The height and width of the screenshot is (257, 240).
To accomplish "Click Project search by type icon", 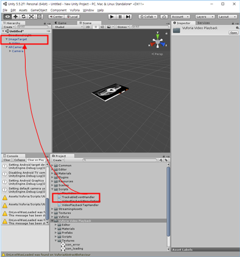I will tap(161, 160).
